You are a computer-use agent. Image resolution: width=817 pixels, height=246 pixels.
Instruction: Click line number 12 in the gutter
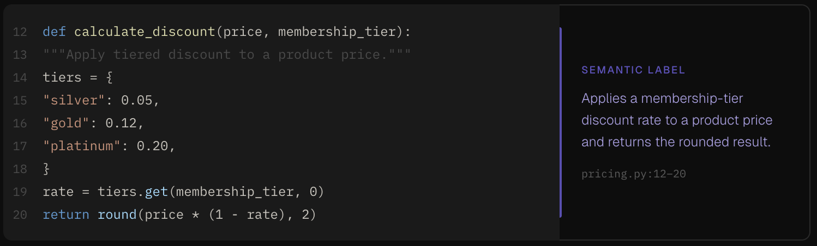coord(20,32)
